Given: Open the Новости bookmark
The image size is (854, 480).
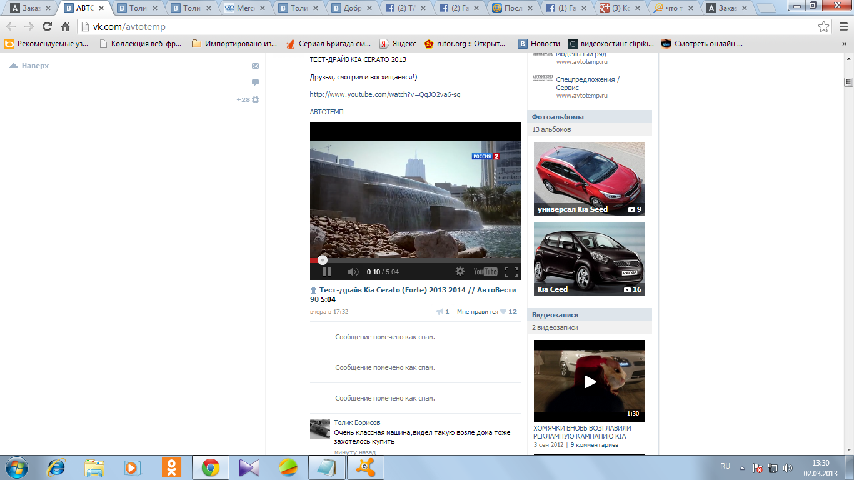Looking at the screenshot, I should click(539, 44).
